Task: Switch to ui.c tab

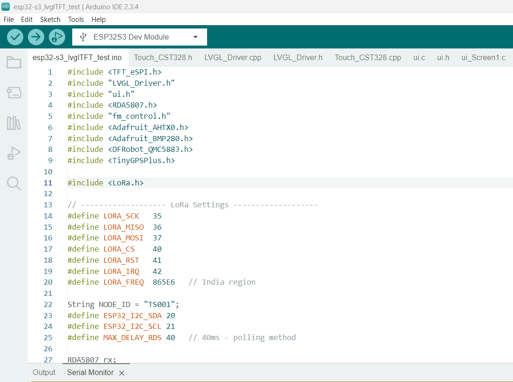Action: tap(419, 58)
